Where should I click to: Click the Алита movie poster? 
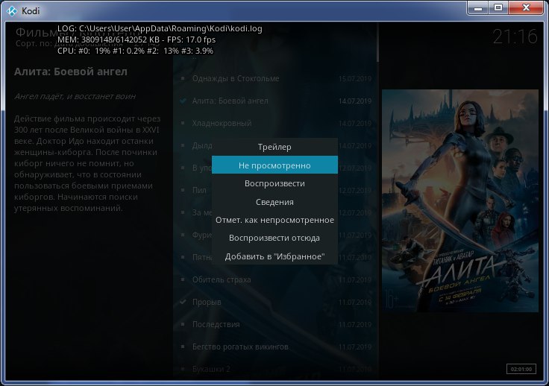pyautogui.click(x=460, y=200)
